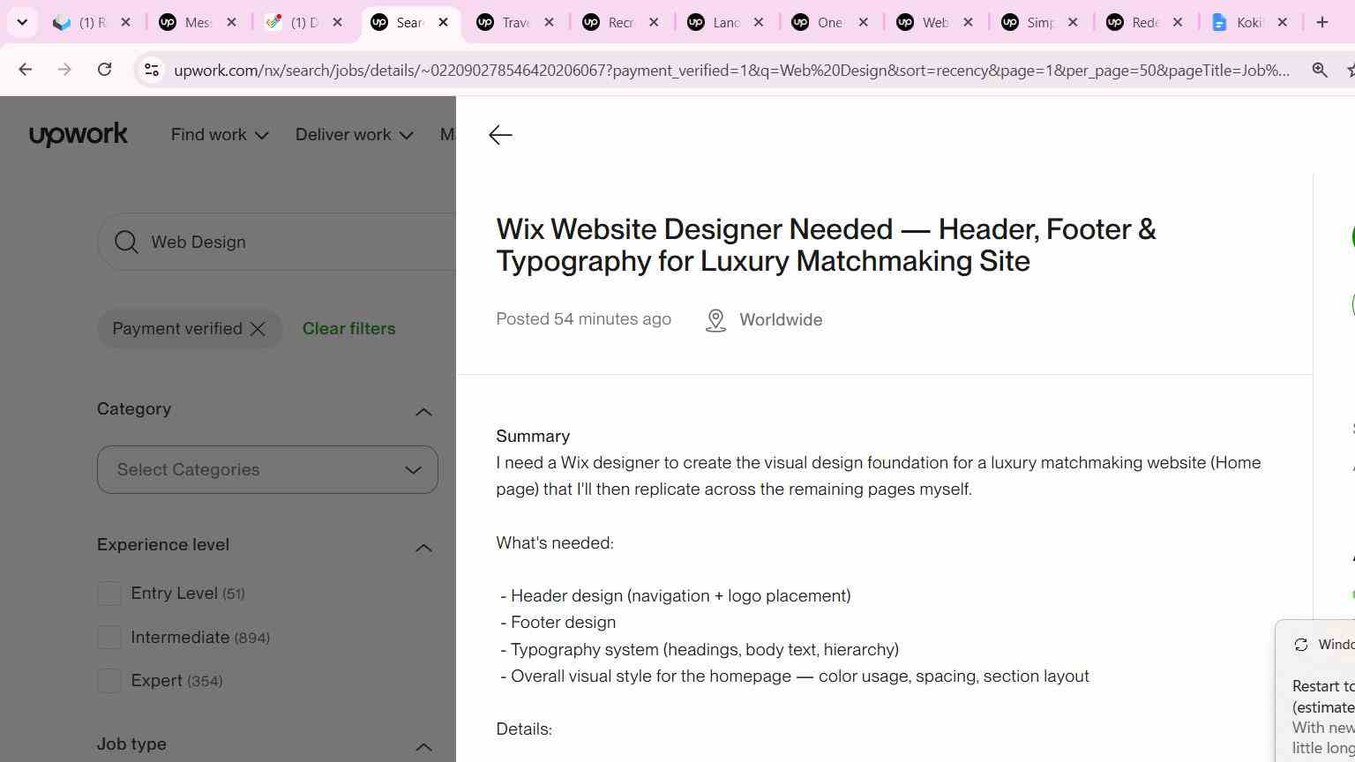Click the search magnifier icon beside Web Design
The width and height of the screenshot is (1355, 762).
tap(126, 242)
